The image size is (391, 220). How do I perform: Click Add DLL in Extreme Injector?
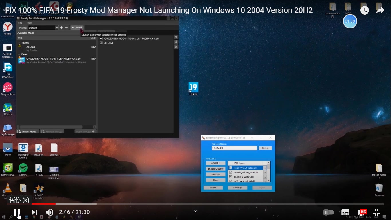pyautogui.click(x=216, y=163)
